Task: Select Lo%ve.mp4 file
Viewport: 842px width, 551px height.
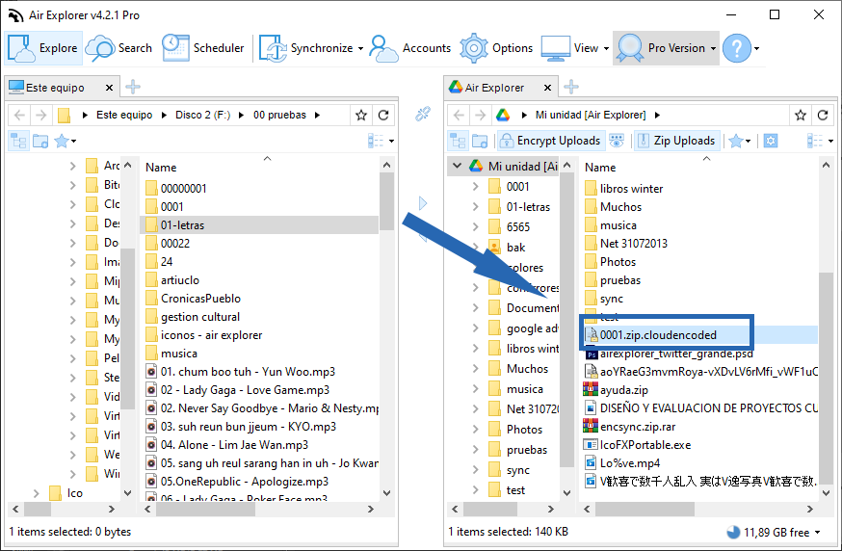Action: coord(629,463)
